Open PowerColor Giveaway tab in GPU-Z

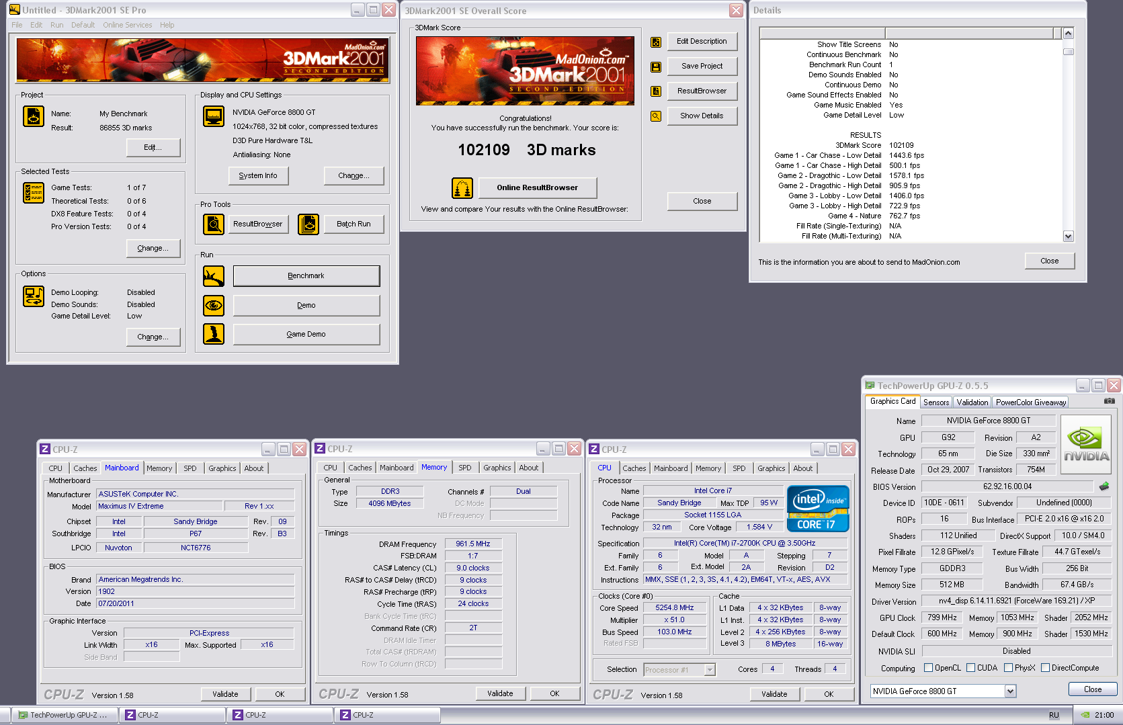click(x=1031, y=402)
